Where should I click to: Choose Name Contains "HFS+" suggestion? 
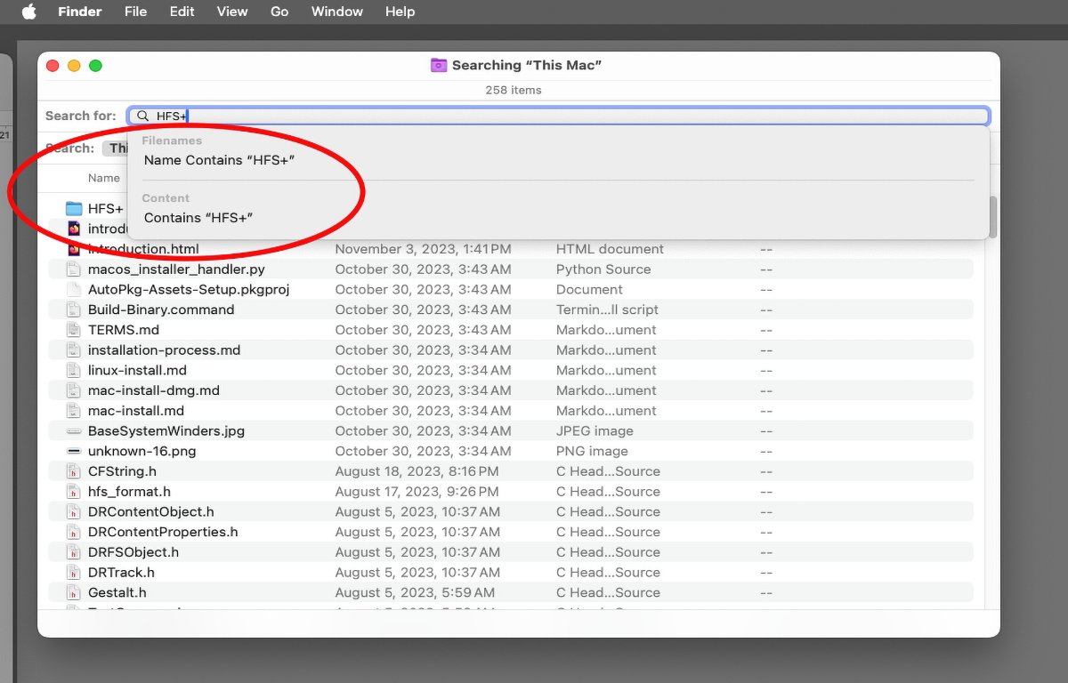[219, 160]
